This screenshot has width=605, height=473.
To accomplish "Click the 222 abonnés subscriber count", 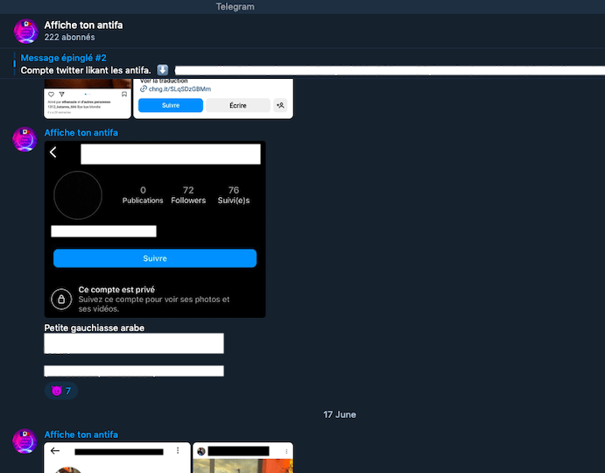I will pyautogui.click(x=69, y=37).
